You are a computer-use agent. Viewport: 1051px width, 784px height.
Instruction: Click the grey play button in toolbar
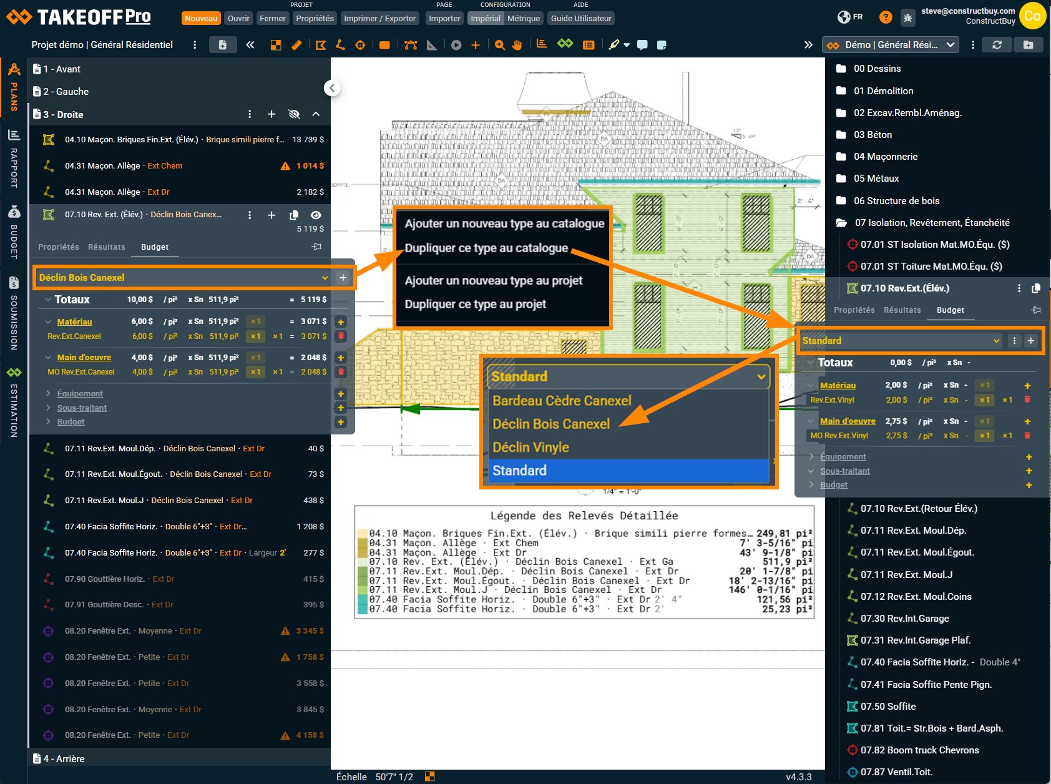456,45
